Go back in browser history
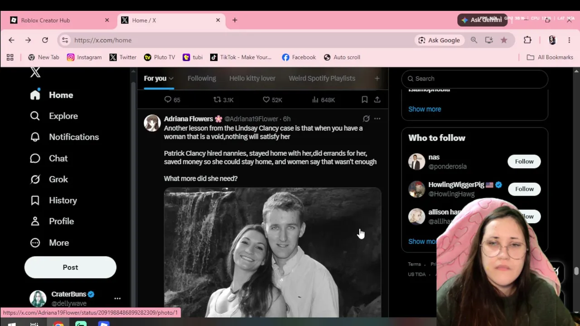580x326 pixels. (11, 40)
